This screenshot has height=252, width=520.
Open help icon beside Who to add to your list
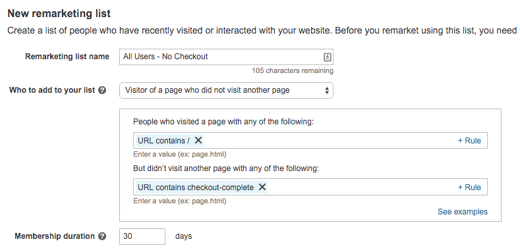pyautogui.click(x=102, y=90)
